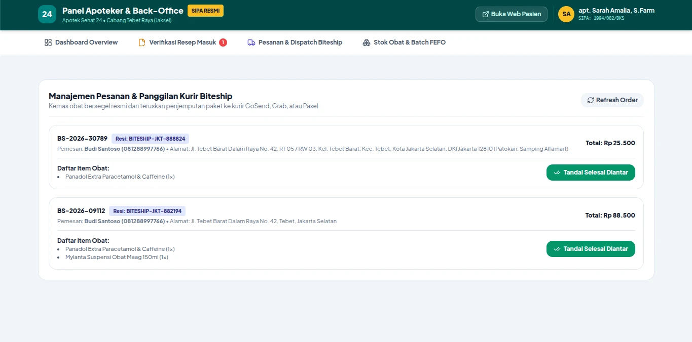The image size is (692, 342).
Task: Click the refresh arrows icon
Action: pos(591,100)
